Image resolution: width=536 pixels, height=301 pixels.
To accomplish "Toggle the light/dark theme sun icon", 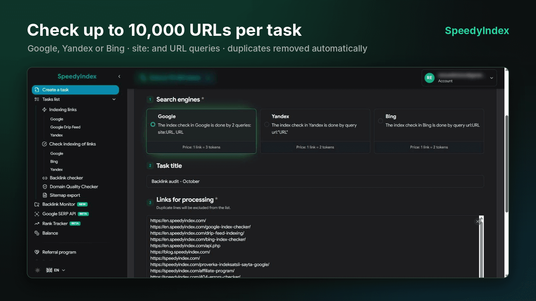I will pyautogui.click(x=38, y=270).
